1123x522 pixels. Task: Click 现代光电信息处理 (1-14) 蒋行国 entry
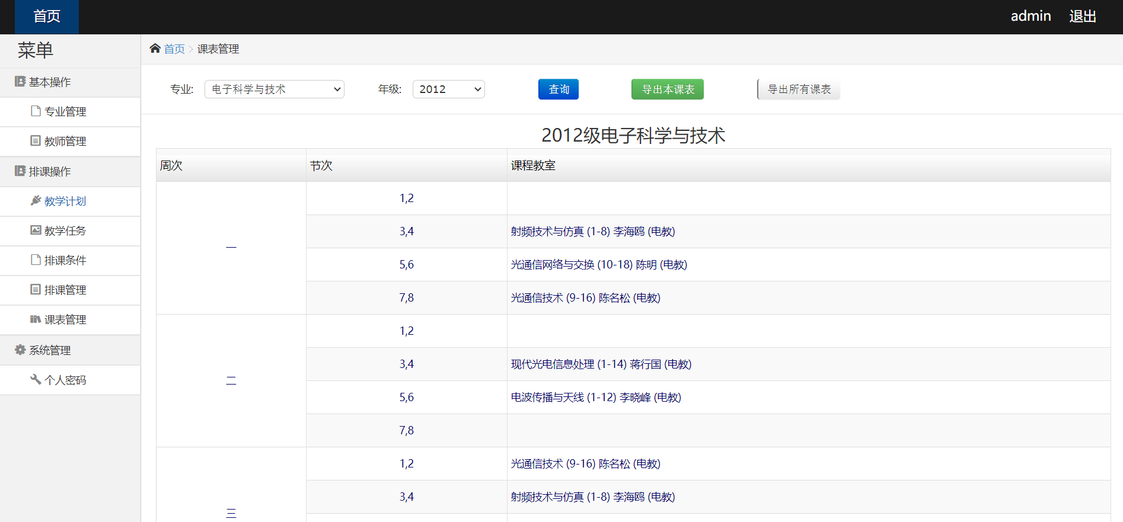point(601,364)
